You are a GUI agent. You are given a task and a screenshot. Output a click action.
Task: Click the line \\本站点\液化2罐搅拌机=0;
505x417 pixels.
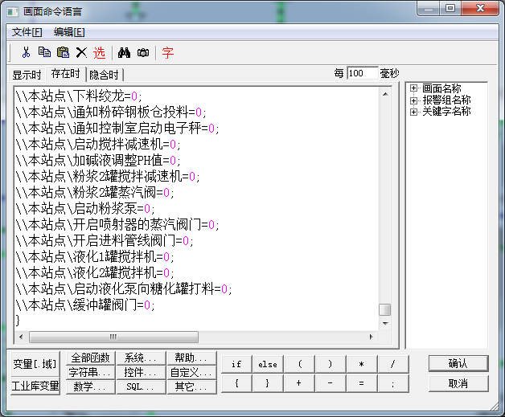[x=95, y=272]
